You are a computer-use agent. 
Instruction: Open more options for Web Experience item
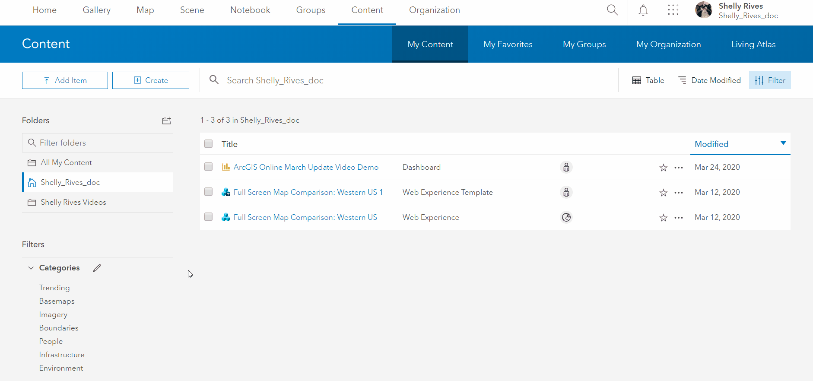[x=679, y=218]
